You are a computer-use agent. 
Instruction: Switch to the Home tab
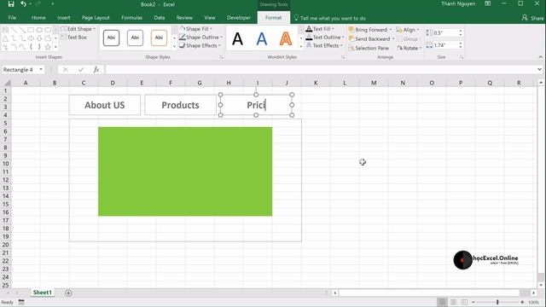tap(38, 18)
